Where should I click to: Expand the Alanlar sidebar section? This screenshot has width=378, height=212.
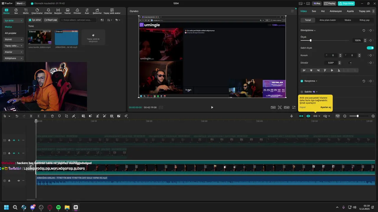click(x=14, y=52)
